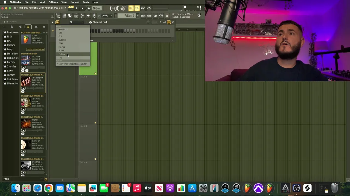The width and height of the screenshot is (350, 196).
Task: Click the TAGS label at browser bottom
Action: pyautogui.click(x=6, y=179)
